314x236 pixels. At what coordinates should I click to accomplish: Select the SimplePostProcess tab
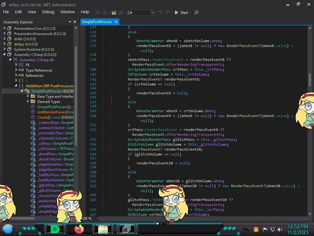click(97, 22)
